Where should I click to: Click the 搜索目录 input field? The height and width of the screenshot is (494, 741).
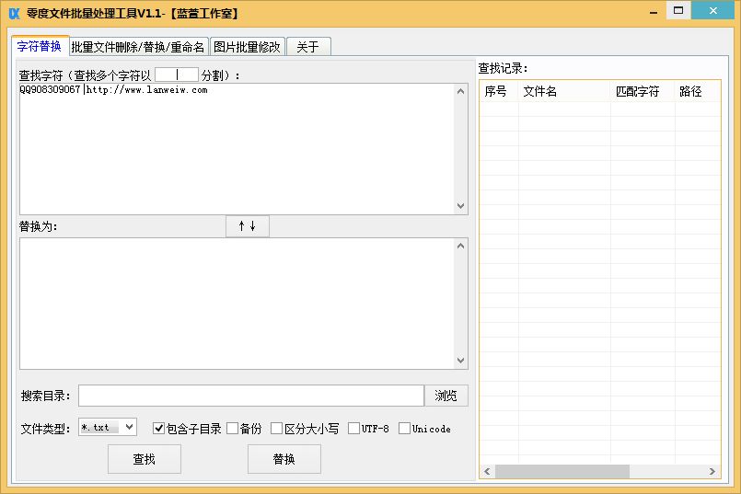click(x=250, y=396)
